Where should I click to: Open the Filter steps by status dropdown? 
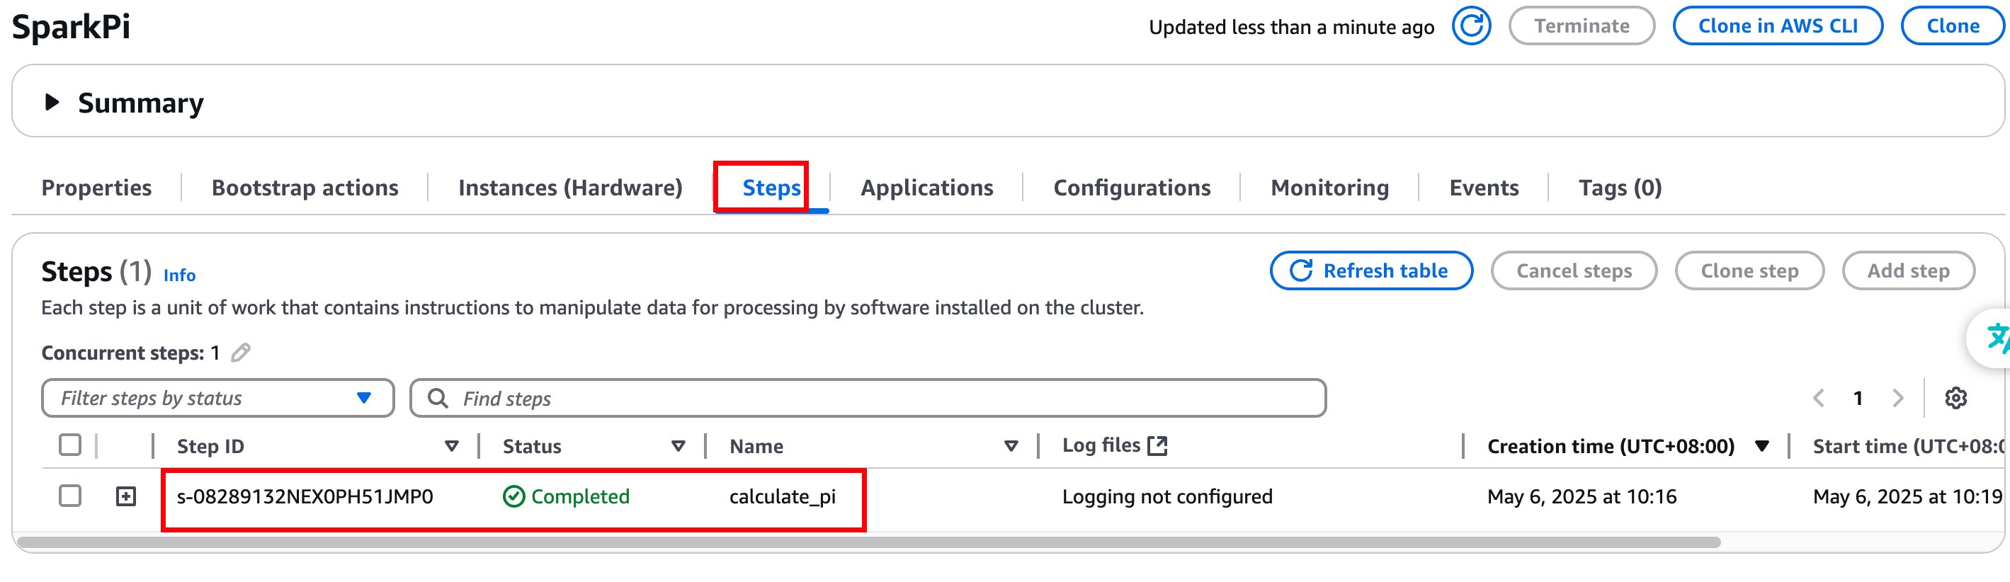217,398
